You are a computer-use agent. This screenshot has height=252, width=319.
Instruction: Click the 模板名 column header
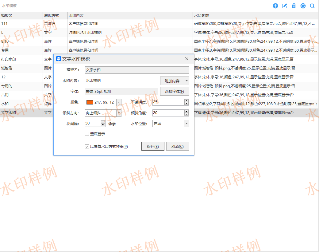(x=21, y=15)
